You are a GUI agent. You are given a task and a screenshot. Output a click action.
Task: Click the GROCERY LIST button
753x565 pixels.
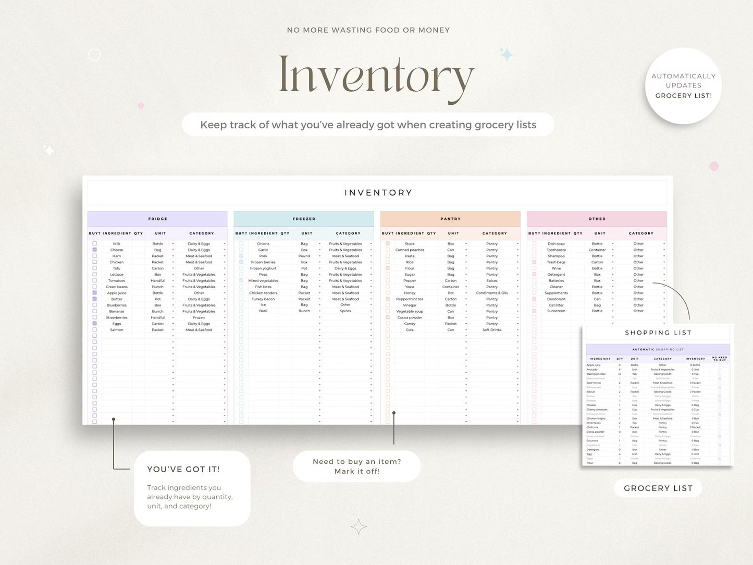[658, 488]
